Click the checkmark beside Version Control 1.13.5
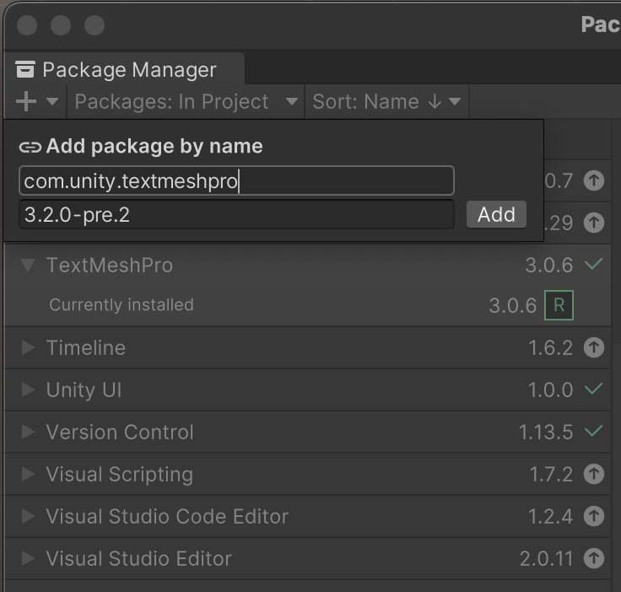This screenshot has width=621, height=592. pos(594,431)
